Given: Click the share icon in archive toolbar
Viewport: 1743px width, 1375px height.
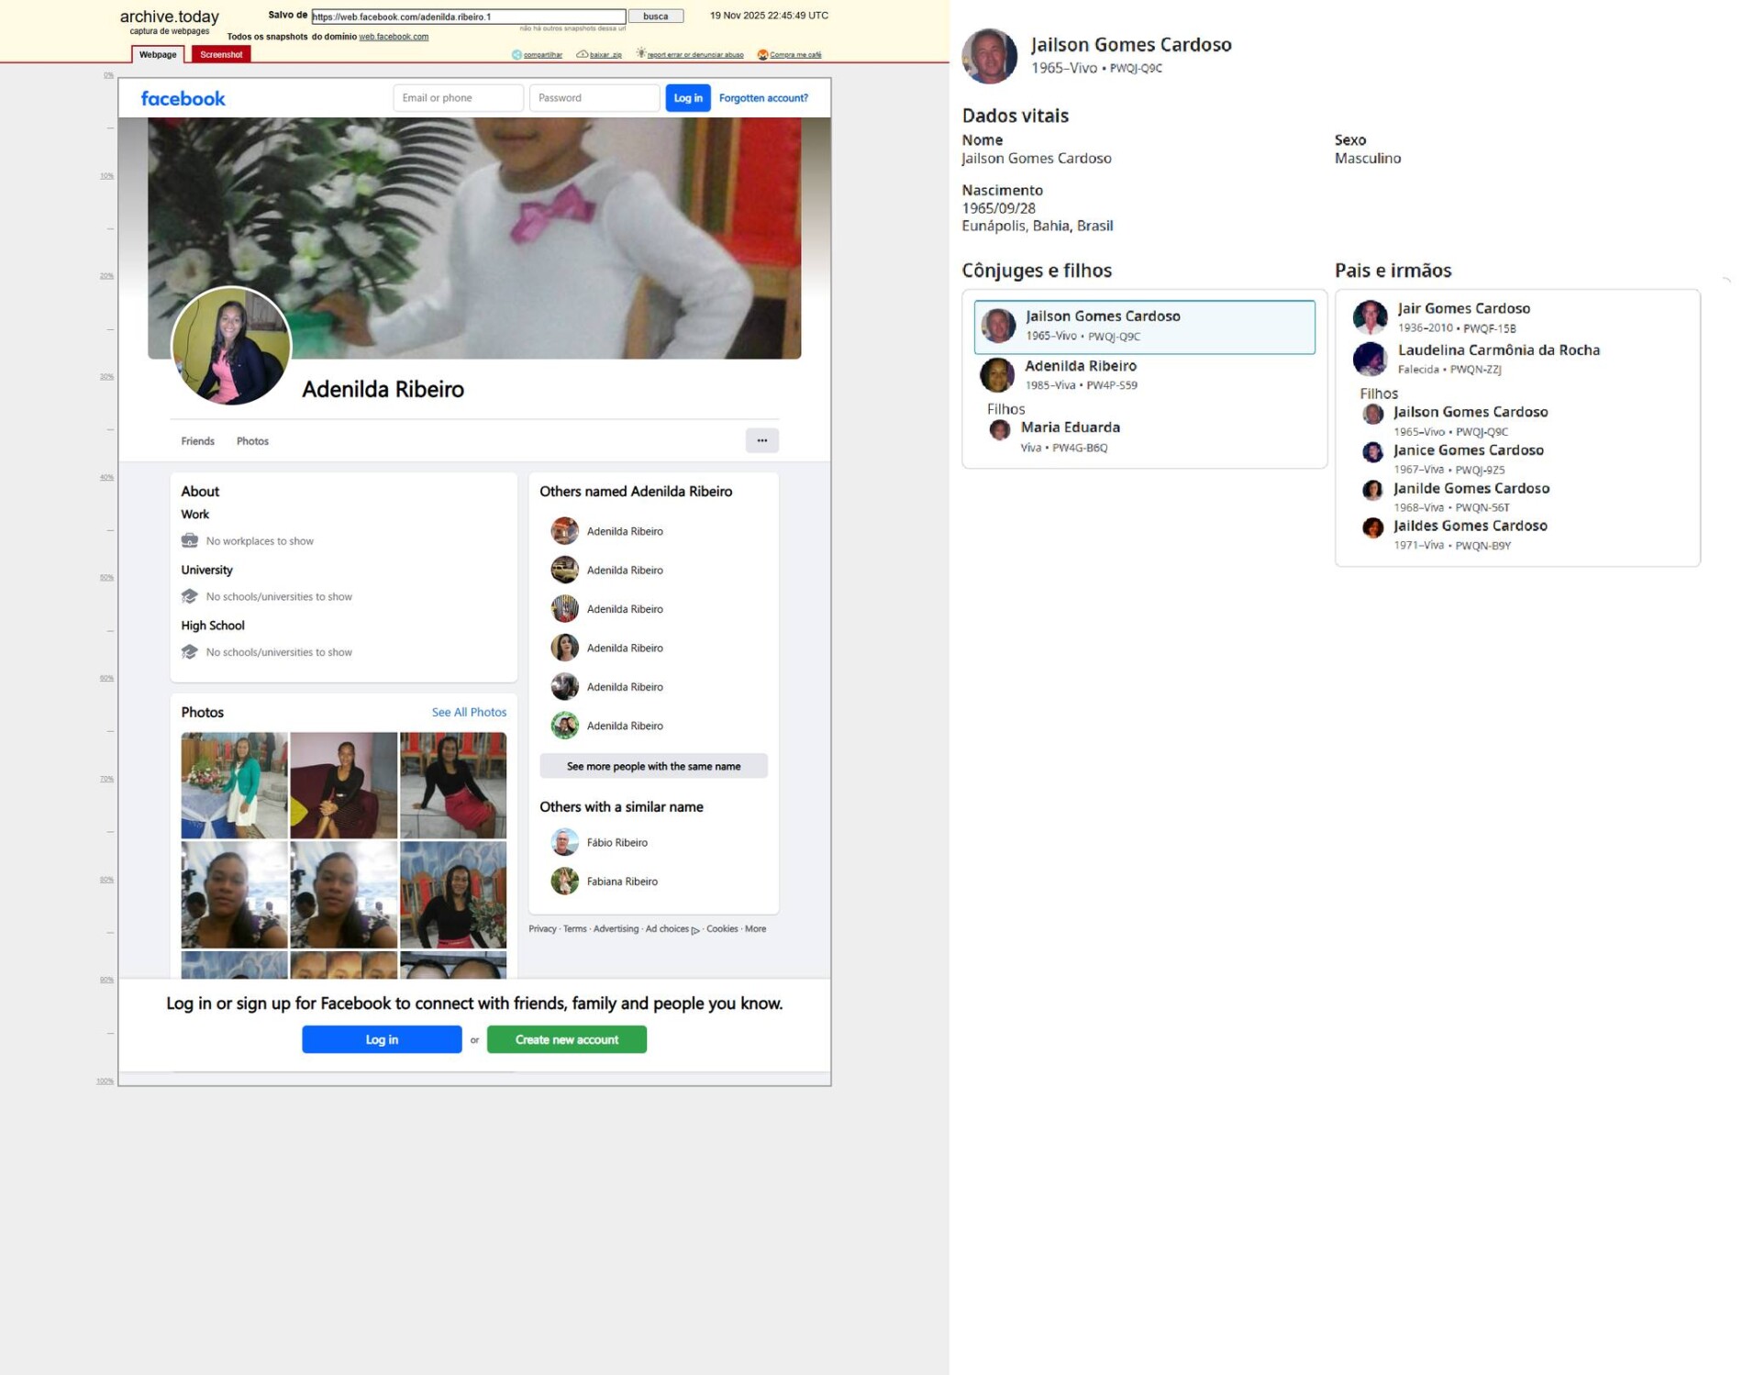Looking at the screenshot, I should point(516,55).
